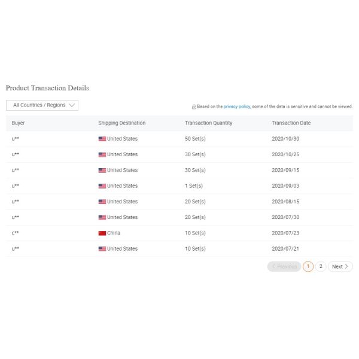This screenshot has width=359, height=359.
Task: Click the US flag in the 2020/09/15 row
Action: click(x=102, y=171)
